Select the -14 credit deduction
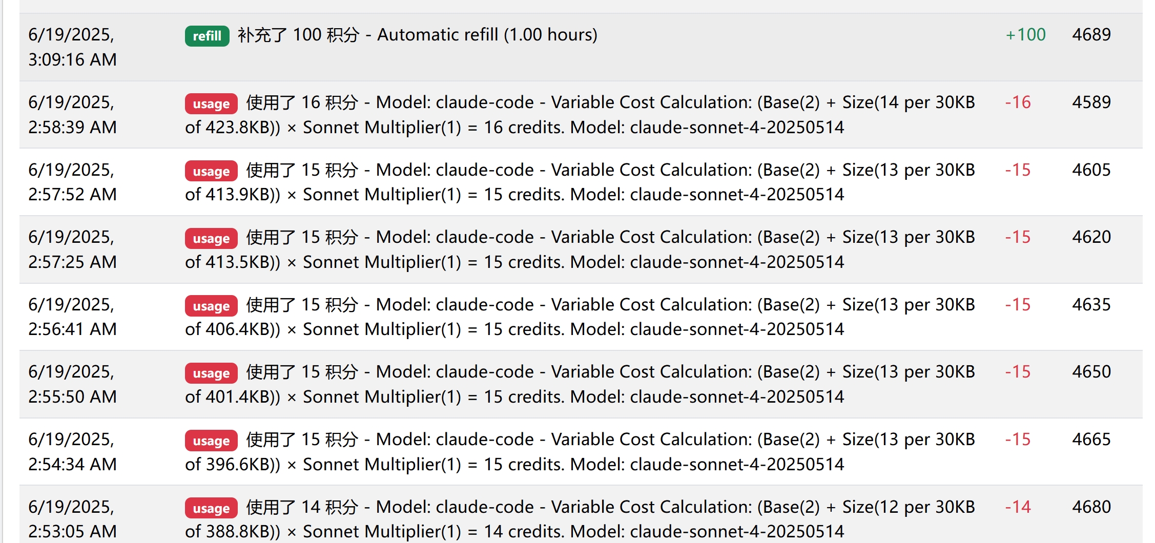This screenshot has width=1155, height=543. (x=1018, y=507)
